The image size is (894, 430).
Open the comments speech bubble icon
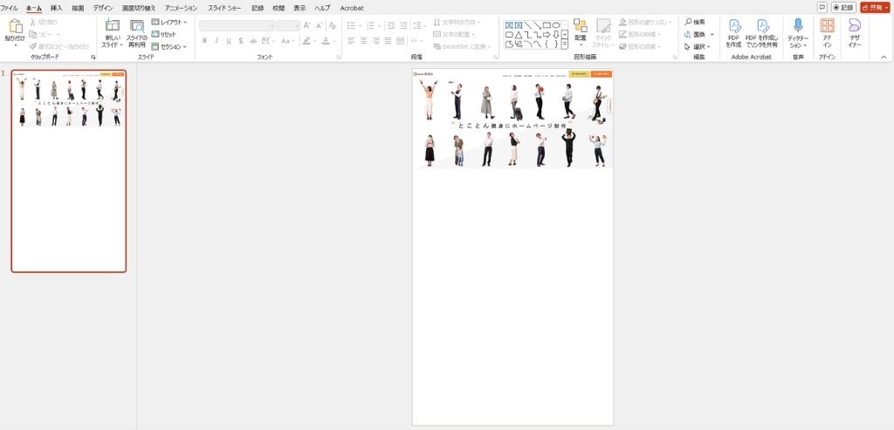[x=822, y=7]
